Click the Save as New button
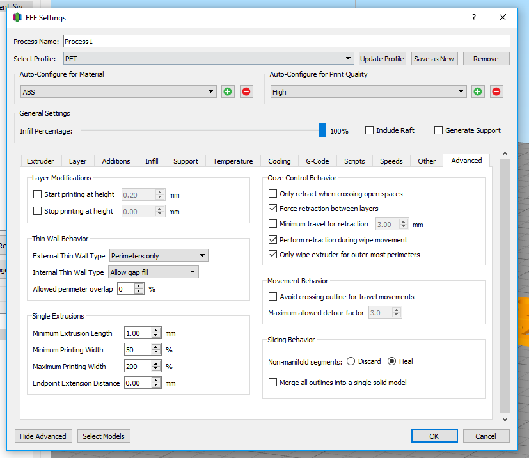 coord(434,59)
